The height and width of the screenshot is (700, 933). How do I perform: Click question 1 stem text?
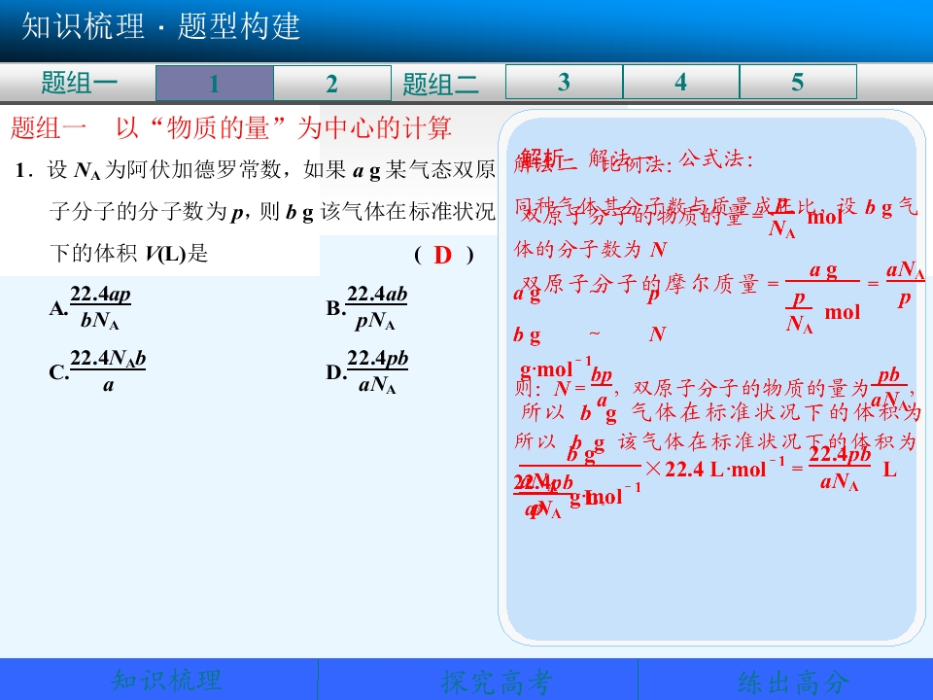256,211
